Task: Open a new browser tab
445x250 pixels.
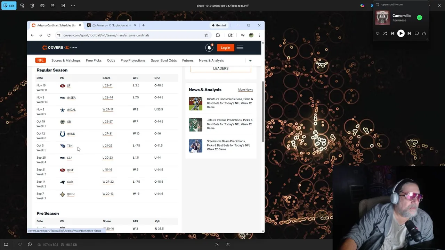Action: [x=143, y=25]
